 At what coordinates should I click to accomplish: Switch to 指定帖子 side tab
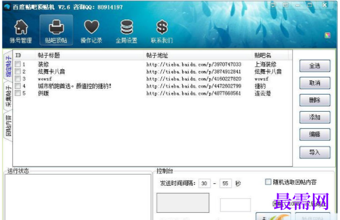(8, 66)
